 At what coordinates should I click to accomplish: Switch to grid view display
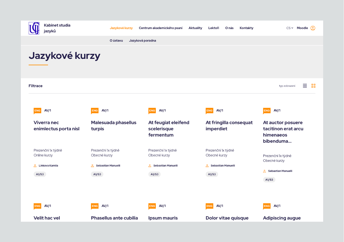pyautogui.click(x=313, y=86)
